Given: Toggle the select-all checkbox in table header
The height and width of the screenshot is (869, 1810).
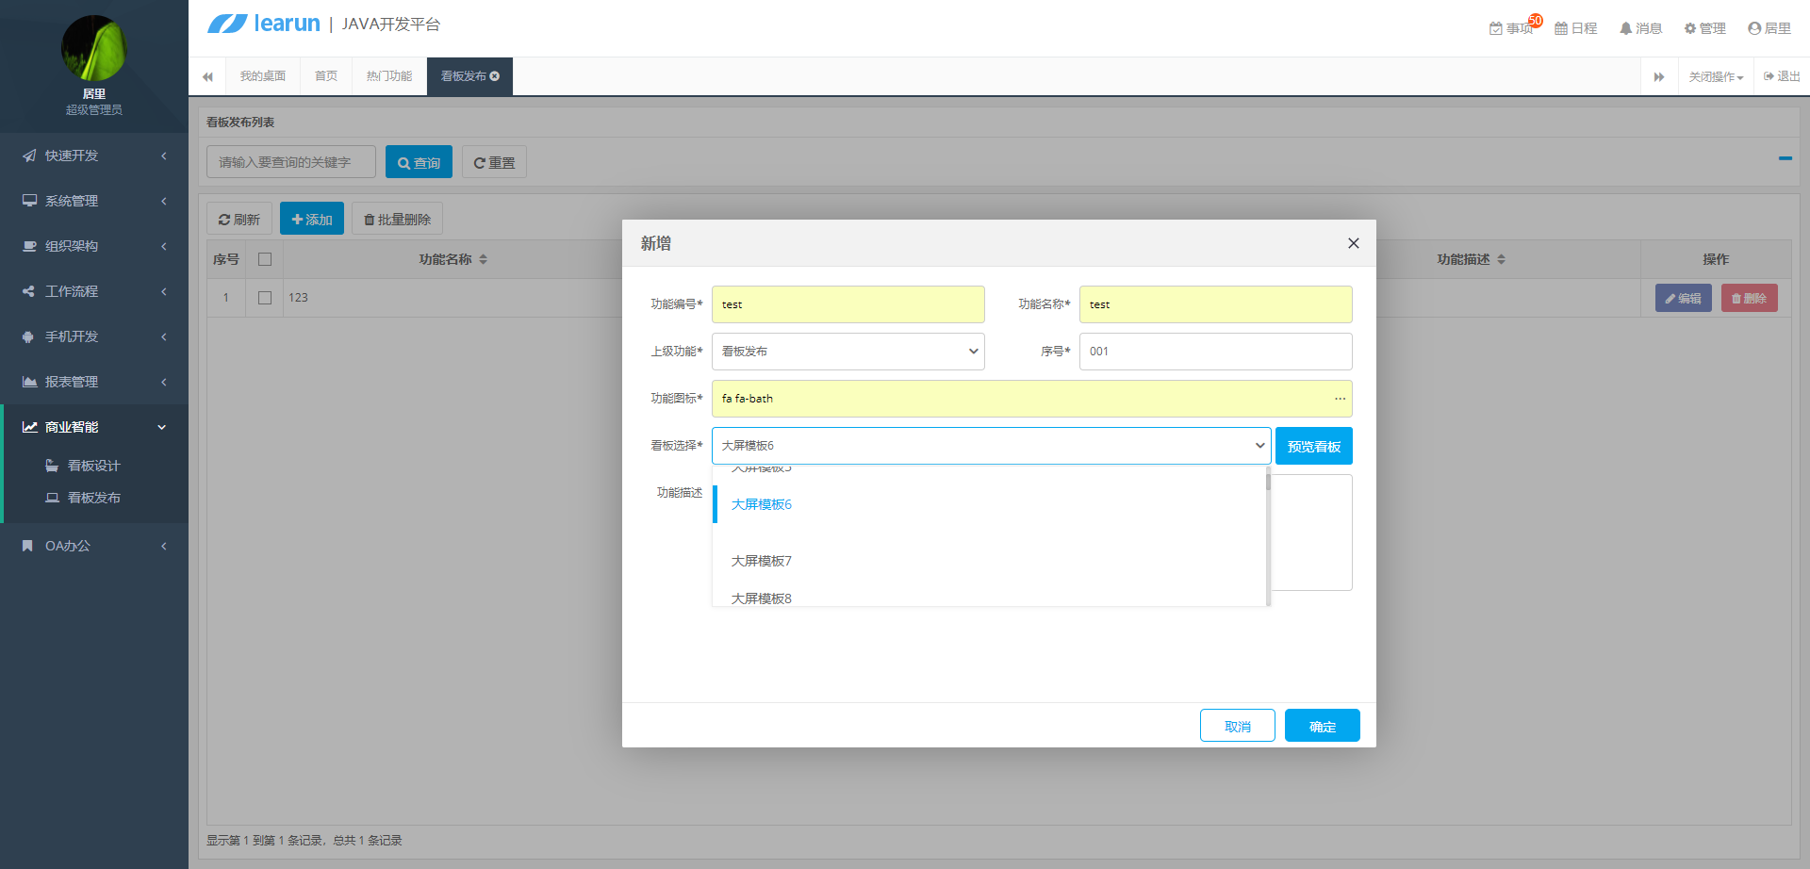Looking at the screenshot, I should coord(265,259).
